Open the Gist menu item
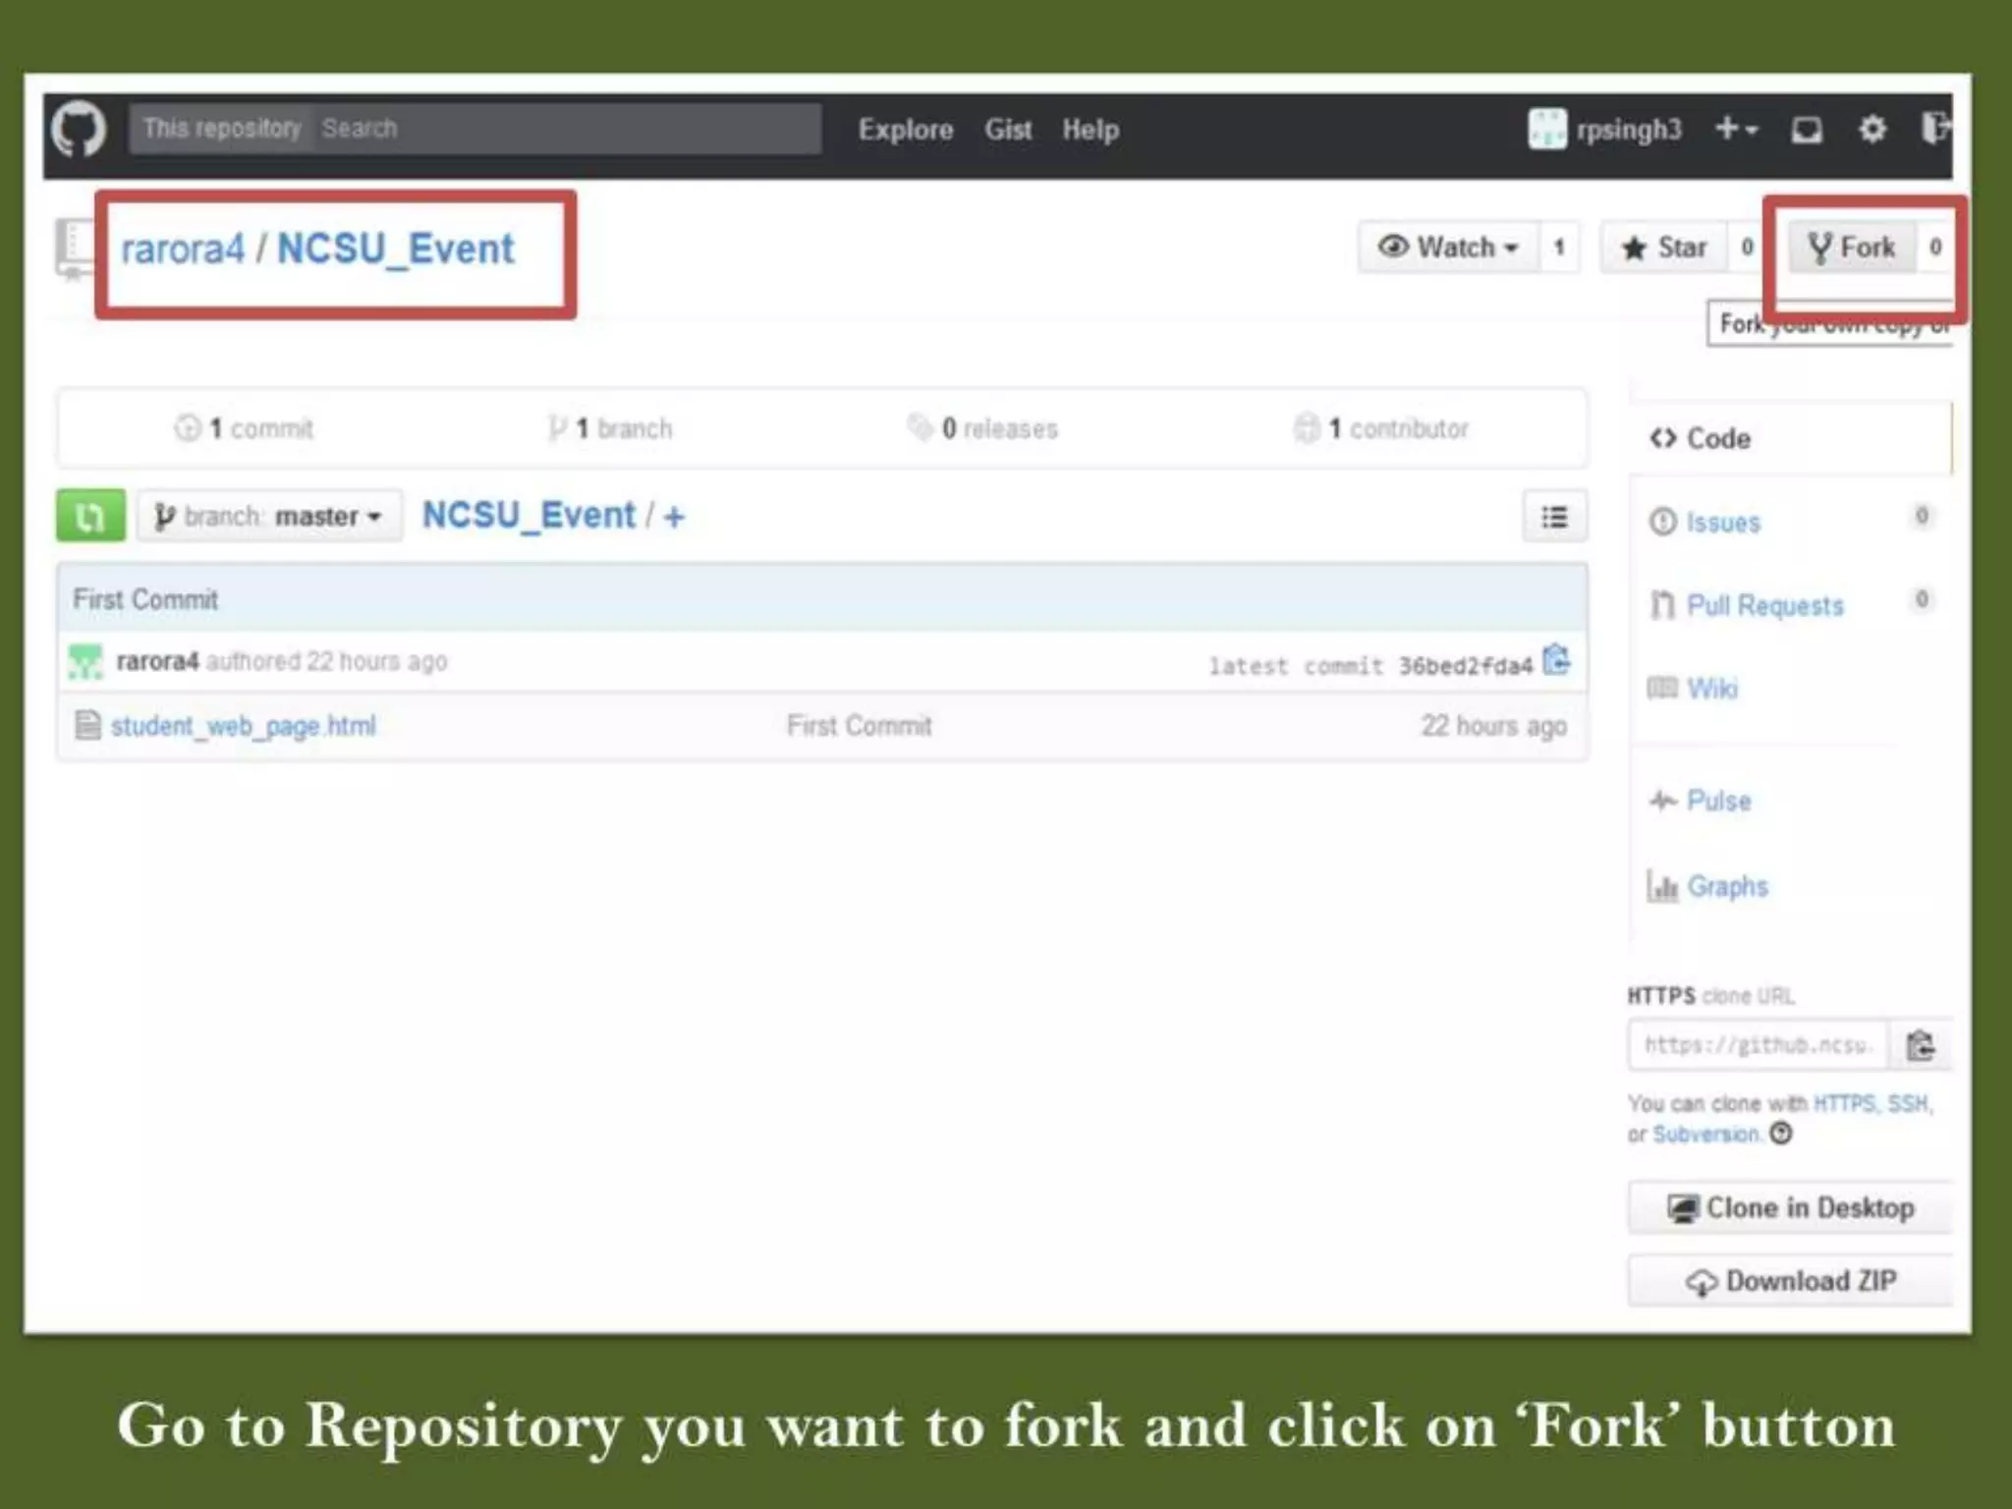The image size is (2012, 1509). pyautogui.click(x=1008, y=130)
